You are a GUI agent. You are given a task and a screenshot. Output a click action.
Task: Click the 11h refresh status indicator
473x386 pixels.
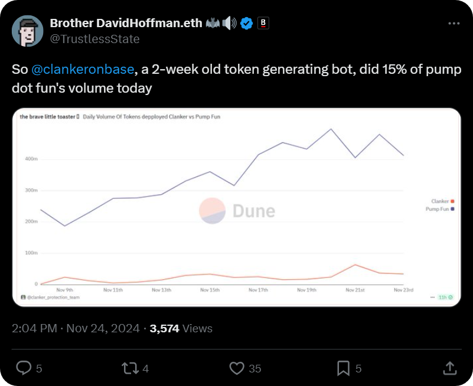(446, 297)
